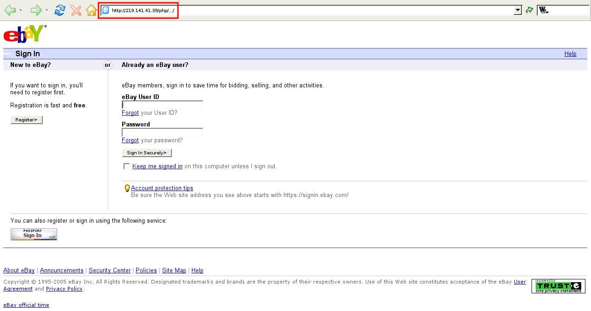Open the Forward button history dropdown

46,10
